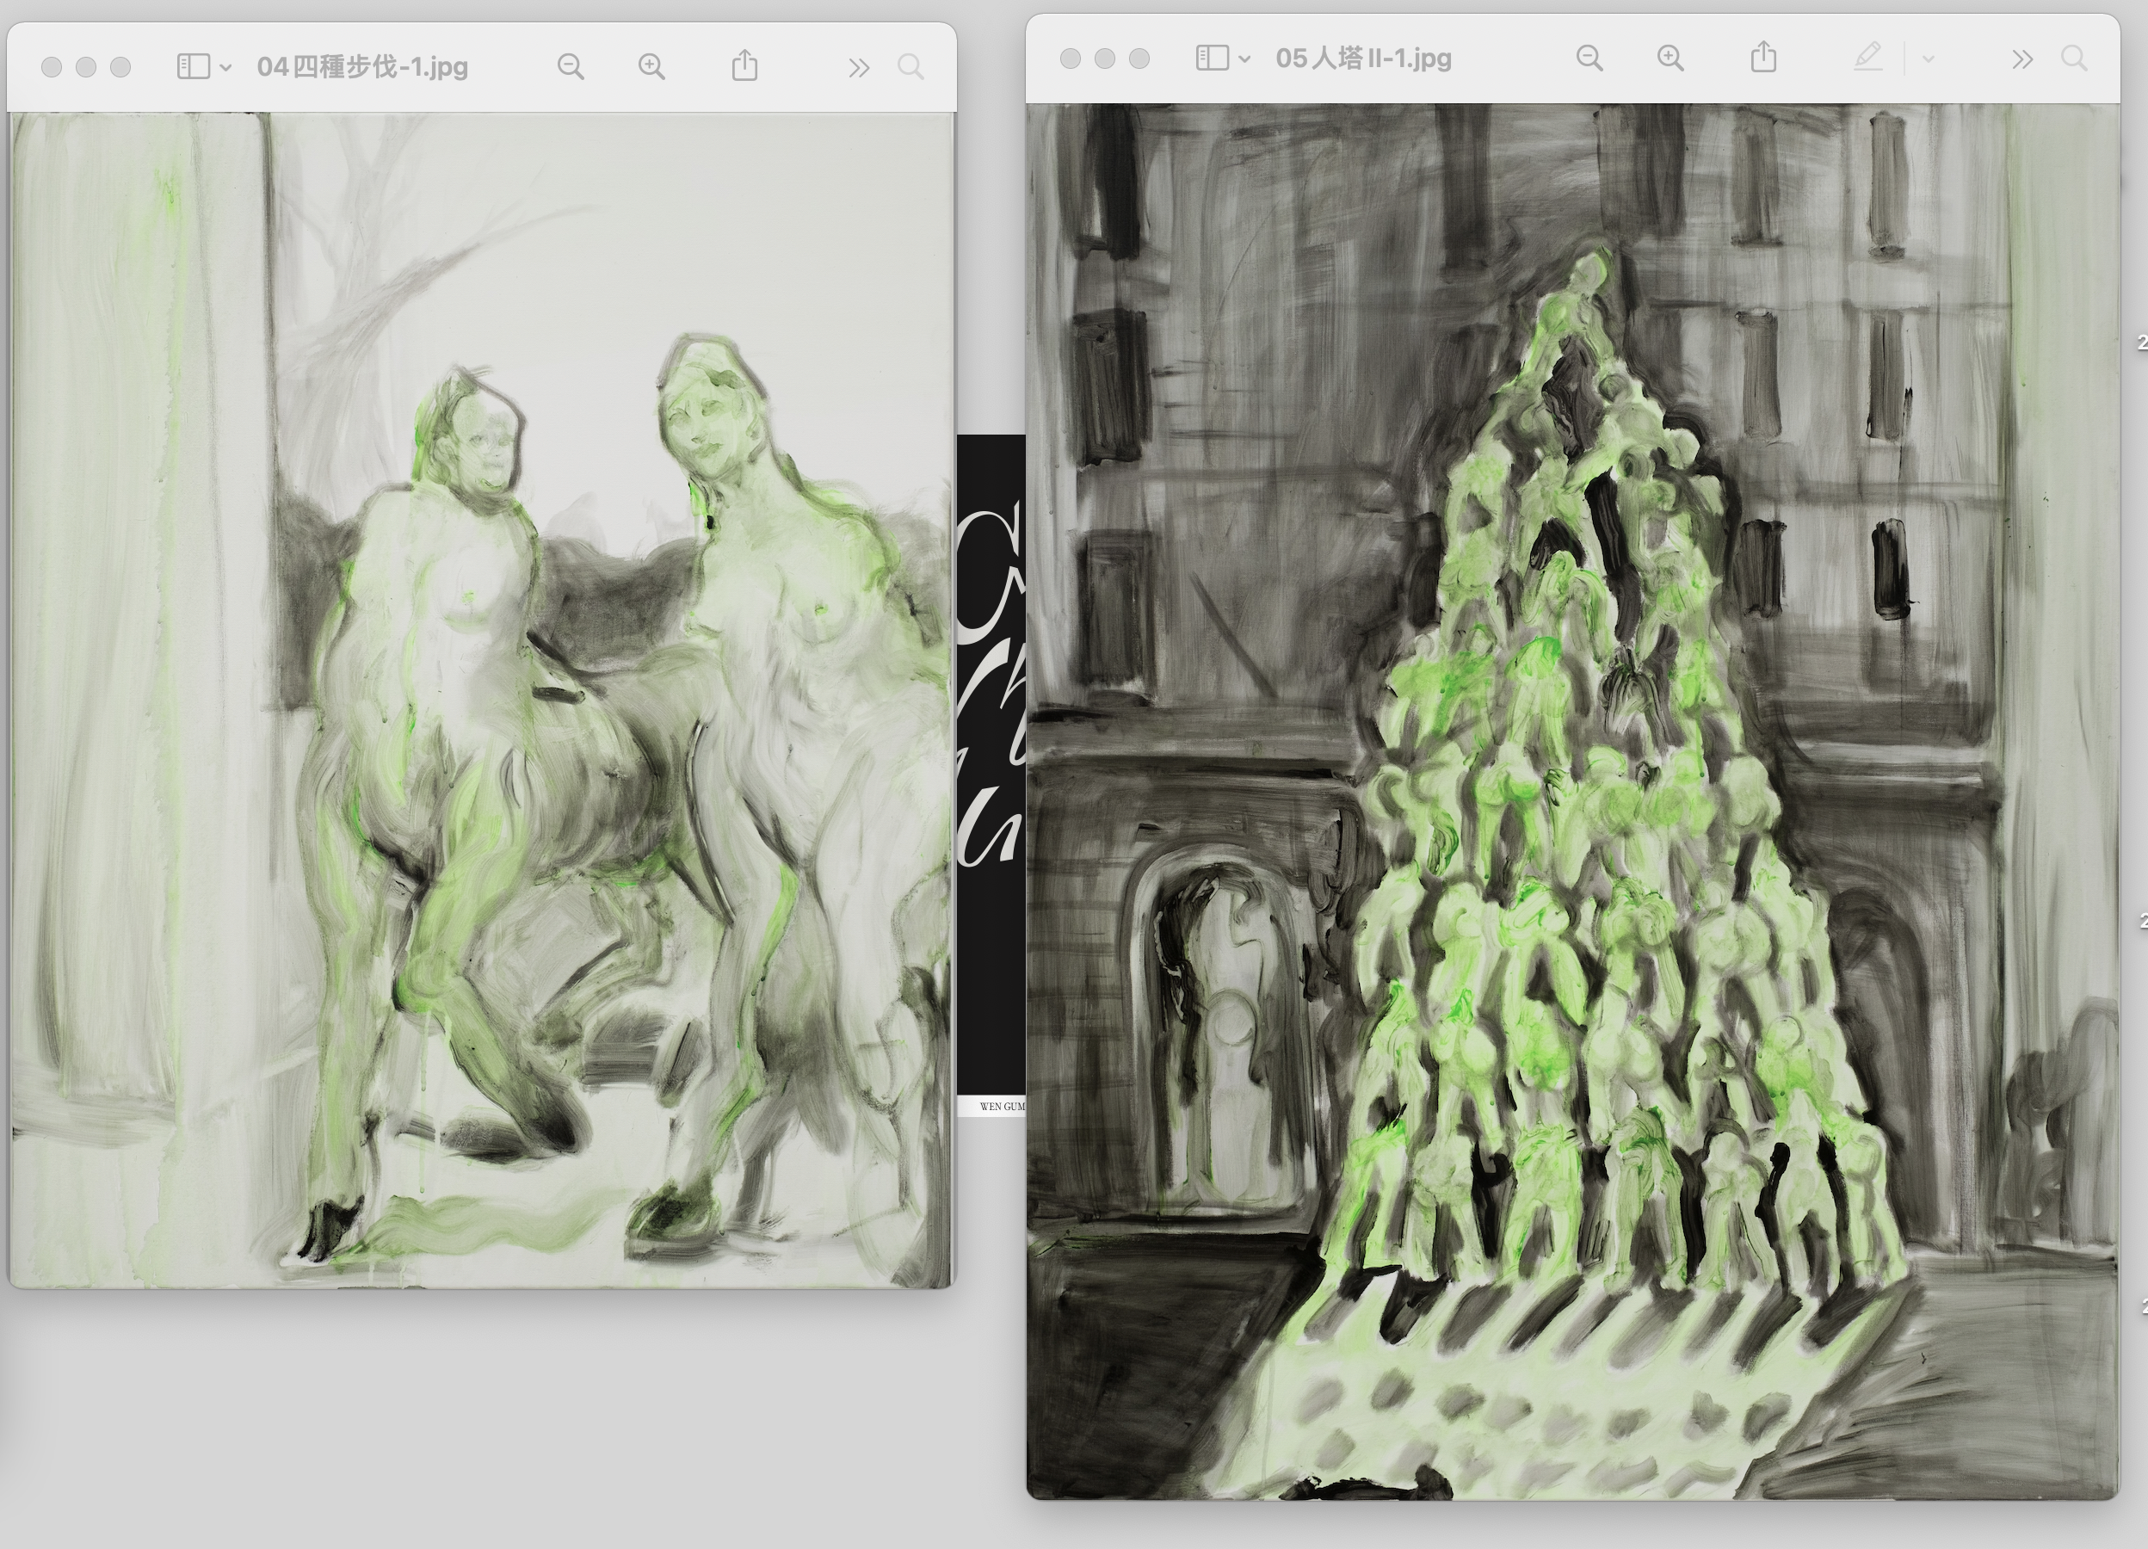Open search in 05人塔II-1.jpg window

coord(2074,58)
